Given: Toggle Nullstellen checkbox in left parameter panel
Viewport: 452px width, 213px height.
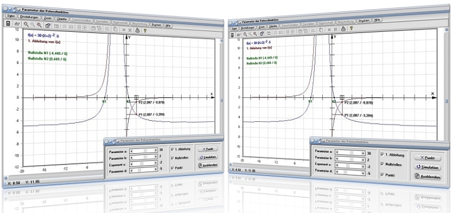Looking at the screenshot, I should point(172,158).
